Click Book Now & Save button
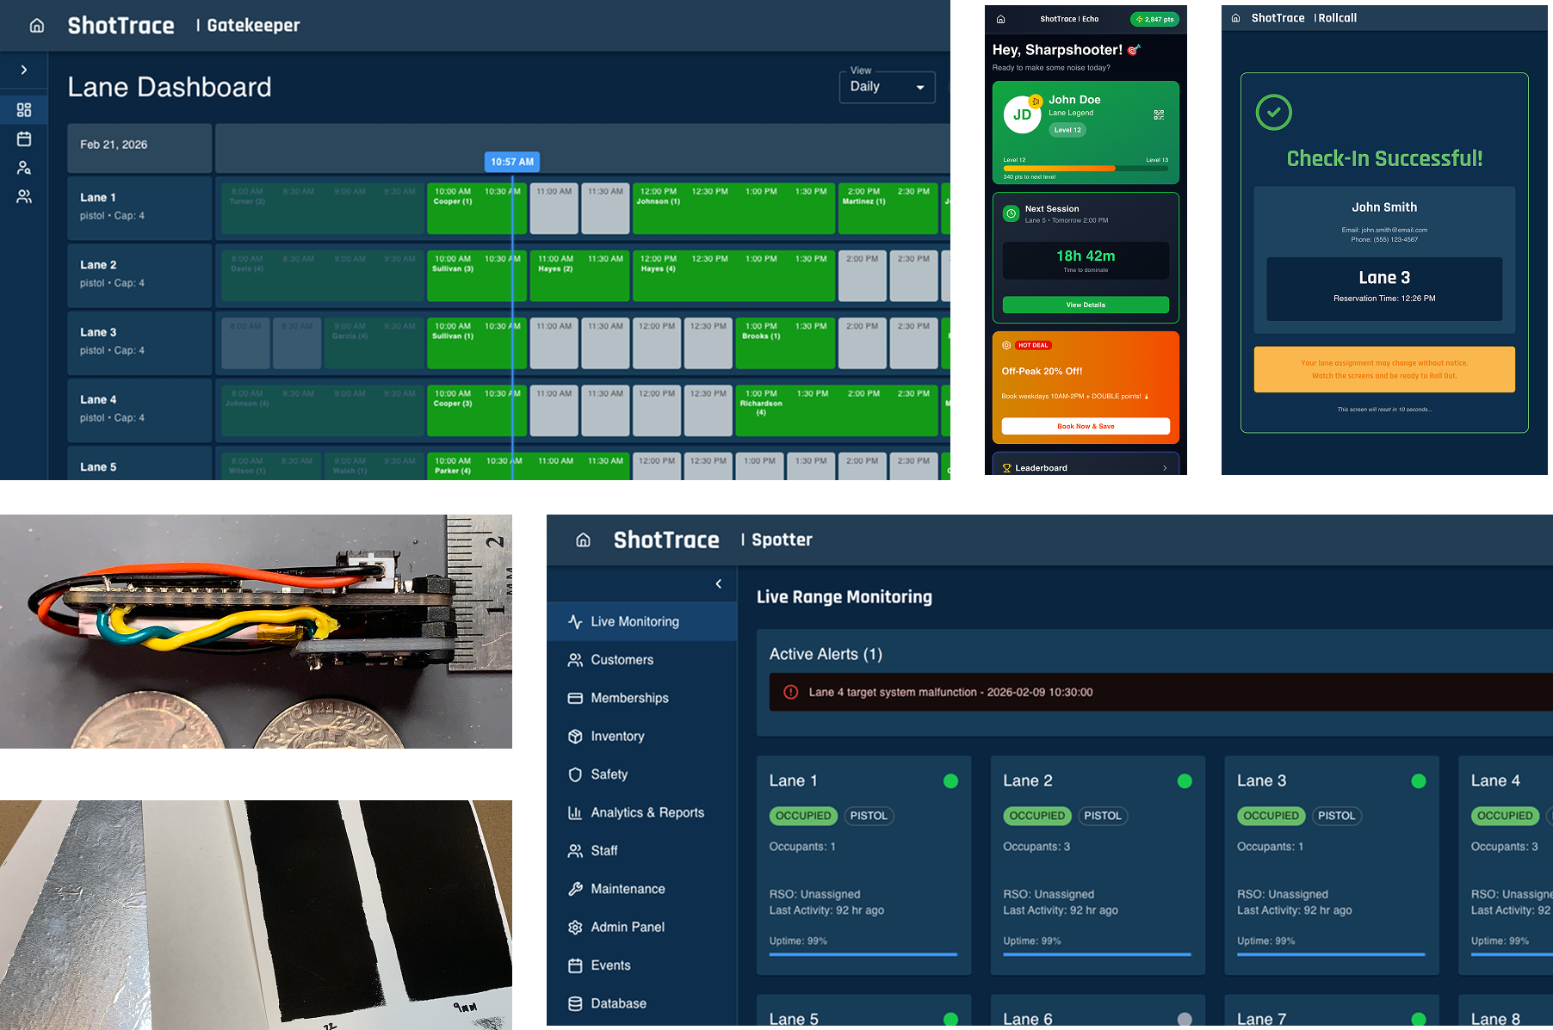1553x1030 pixels. click(1086, 426)
